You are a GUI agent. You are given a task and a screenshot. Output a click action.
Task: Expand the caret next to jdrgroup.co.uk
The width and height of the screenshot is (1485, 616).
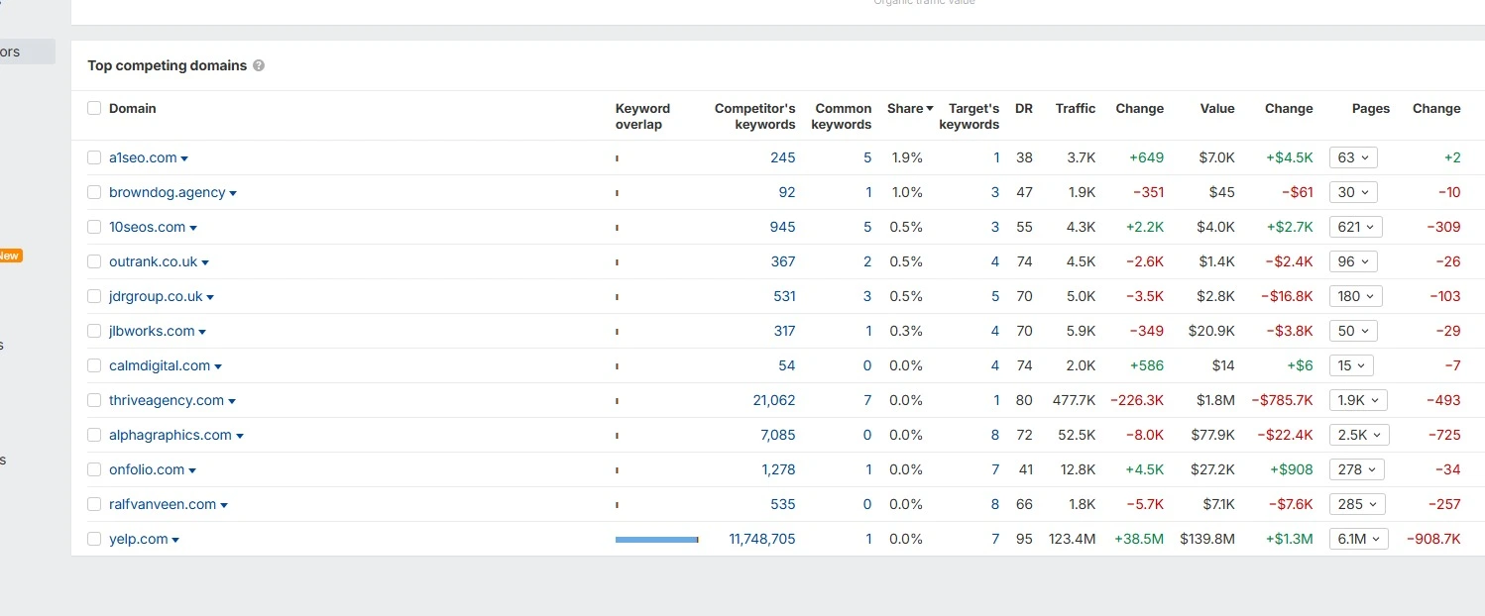(x=210, y=298)
